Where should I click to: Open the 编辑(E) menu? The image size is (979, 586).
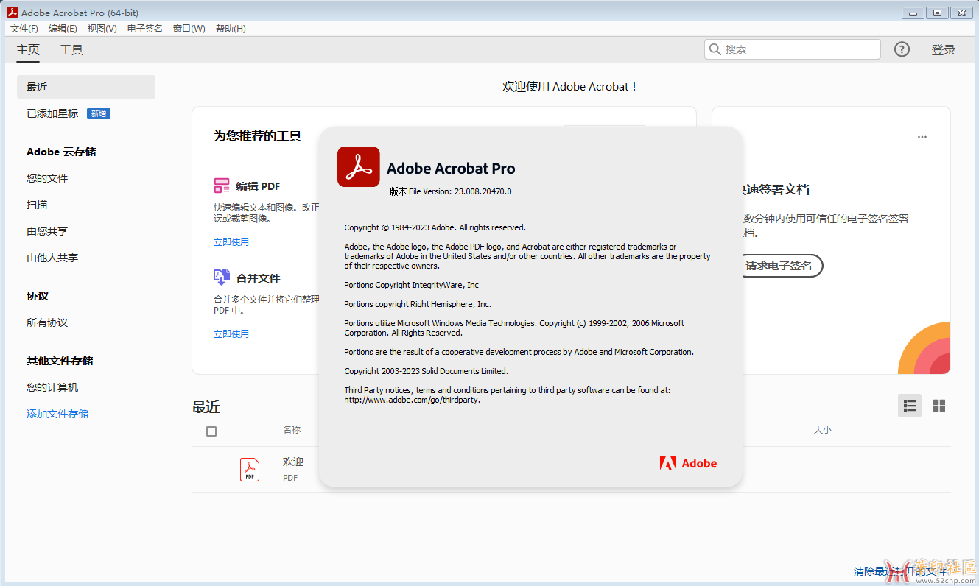tap(63, 29)
